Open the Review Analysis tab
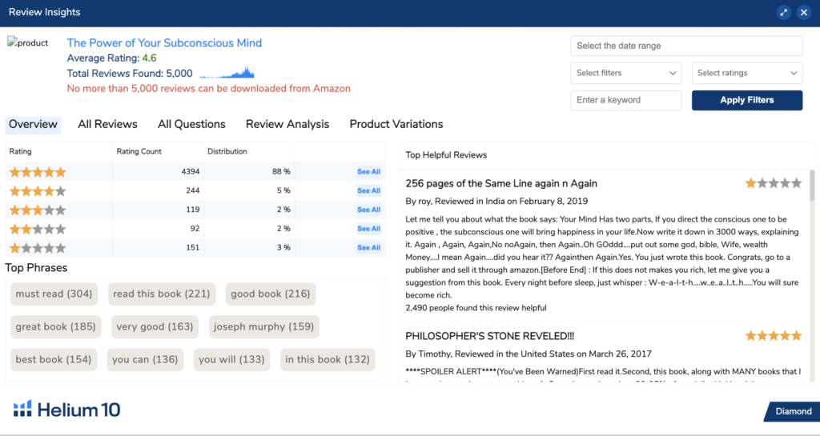The width and height of the screenshot is (820, 436). pos(287,124)
